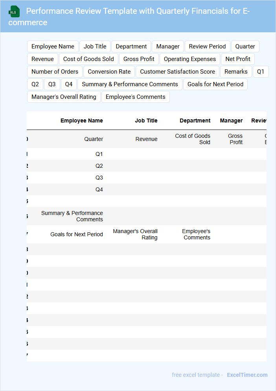Click the Remarks tag
Viewport: 276px width, 391px height.
tap(236, 72)
